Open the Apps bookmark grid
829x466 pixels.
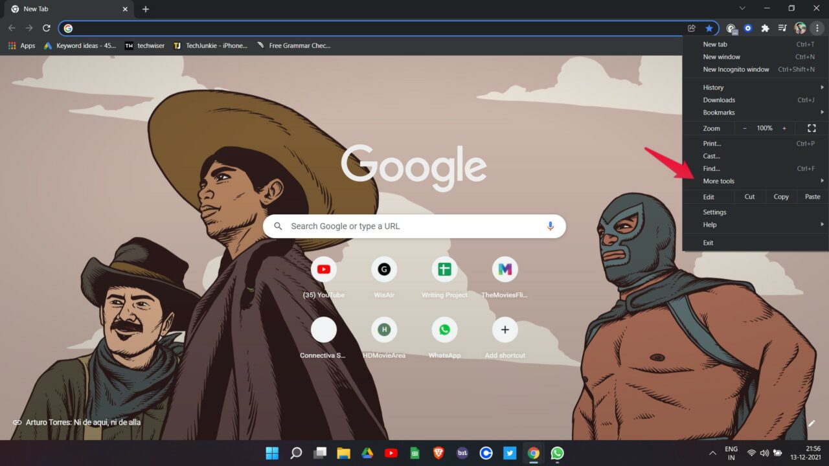[x=22, y=46]
